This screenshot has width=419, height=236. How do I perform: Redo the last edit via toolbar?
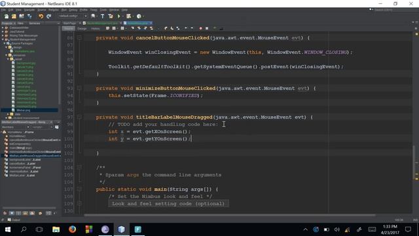pos(48,16)
